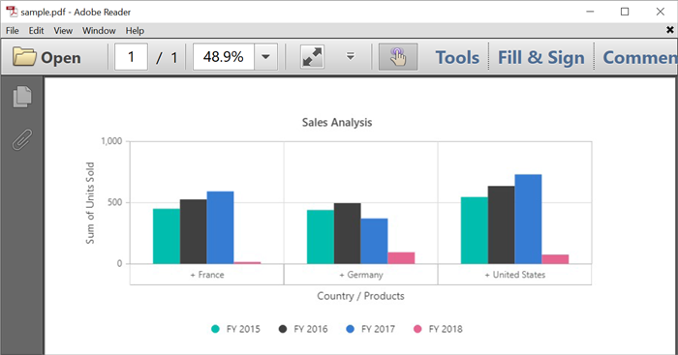The height and width of the screenshot is (355, 678).
Task: Open the Fill & Sign pane
Action: point(540,57)
